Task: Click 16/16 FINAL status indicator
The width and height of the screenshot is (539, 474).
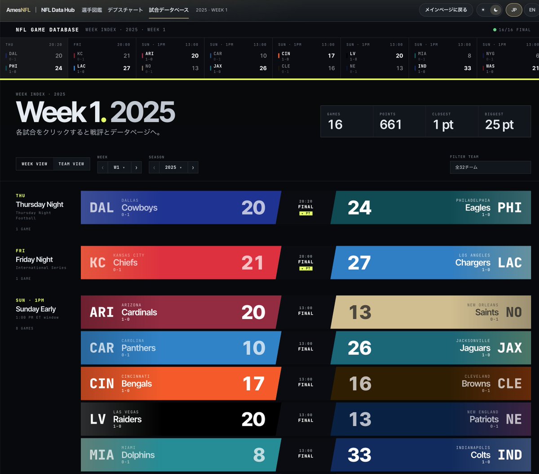Action: point(512,30)
